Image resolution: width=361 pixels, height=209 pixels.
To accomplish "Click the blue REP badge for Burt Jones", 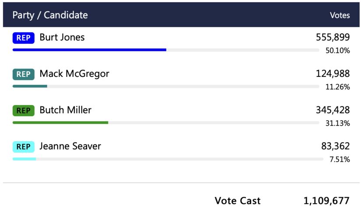I will pos(23,38).
